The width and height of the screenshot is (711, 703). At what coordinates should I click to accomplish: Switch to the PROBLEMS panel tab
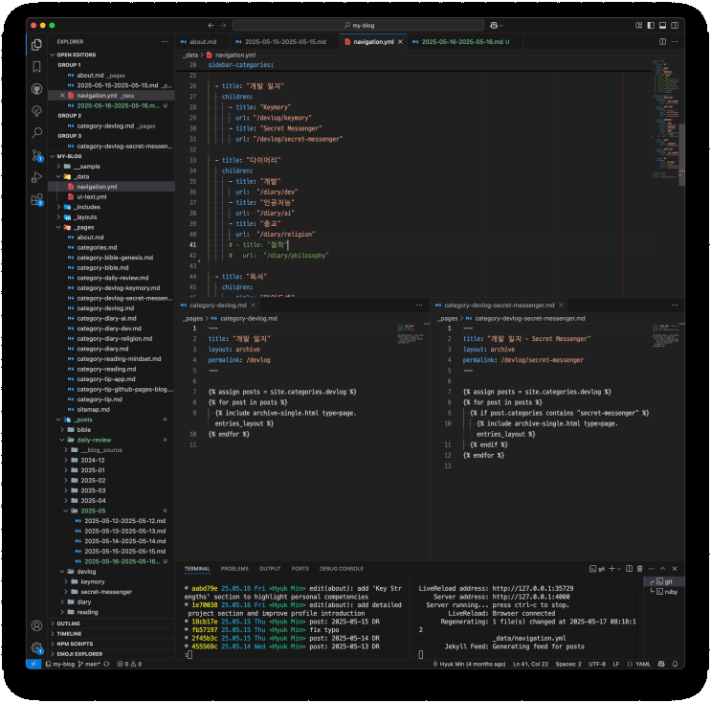coord(234,569)
